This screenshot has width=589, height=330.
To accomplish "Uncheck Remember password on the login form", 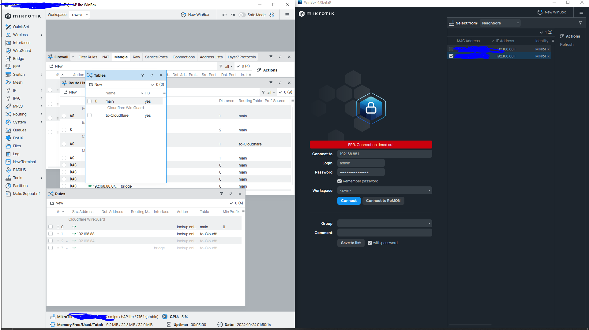I will point(339,181).
